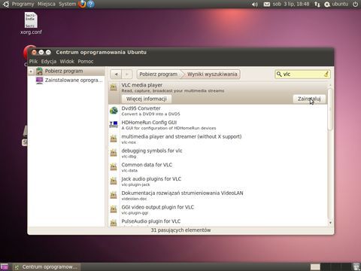Click the workspace switcher in bottom panel
361x271 pixels.
click(330, 266)
